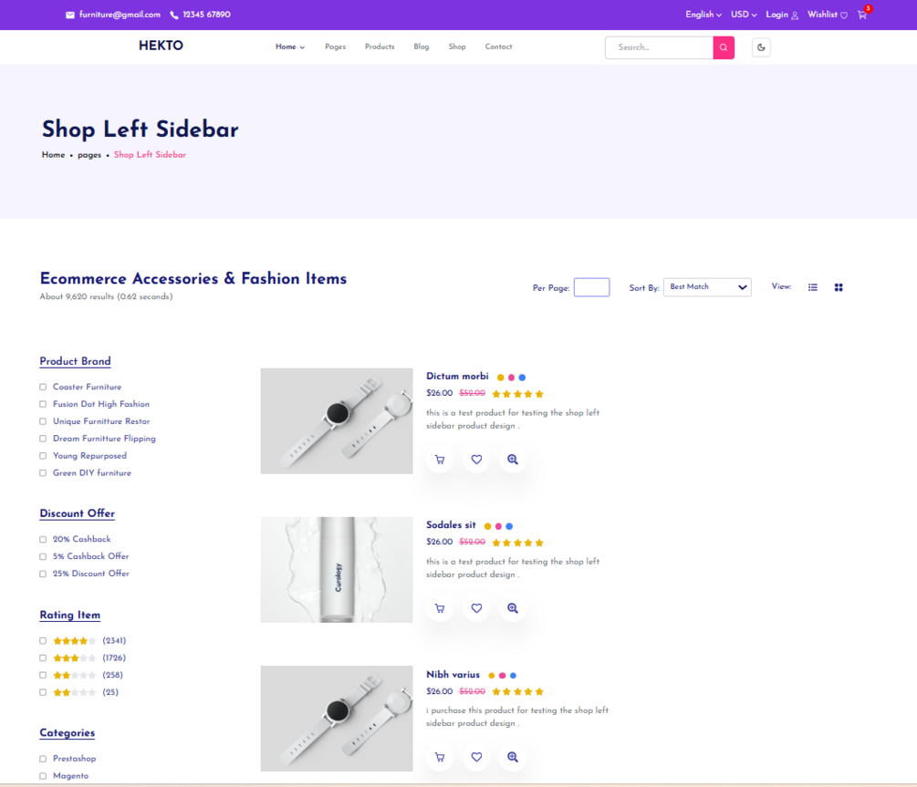Add Sodales sit to wishlist heart
Image resolution: width=917 pixels, height=787 pixels.
click(476, 608)
